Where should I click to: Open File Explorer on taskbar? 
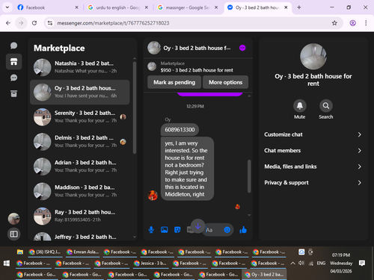pyautogui.click(x=20, y=252)
